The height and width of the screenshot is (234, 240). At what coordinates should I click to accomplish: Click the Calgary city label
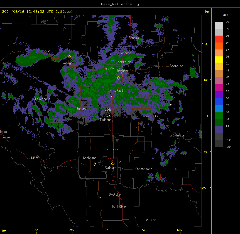click(x=111, y=168)
